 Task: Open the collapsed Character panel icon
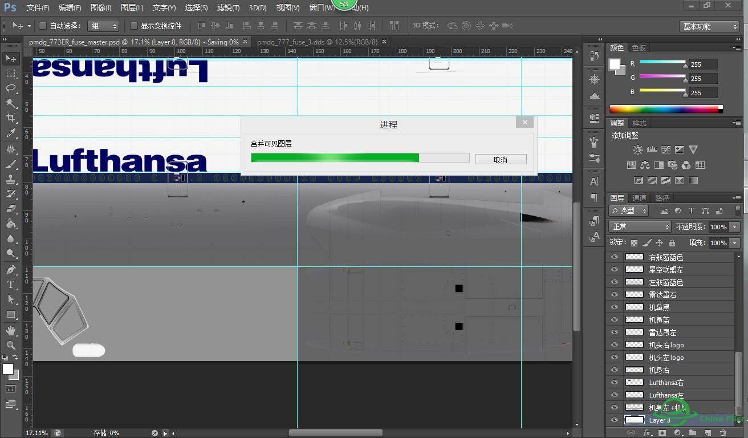click(x=593, y=181)
